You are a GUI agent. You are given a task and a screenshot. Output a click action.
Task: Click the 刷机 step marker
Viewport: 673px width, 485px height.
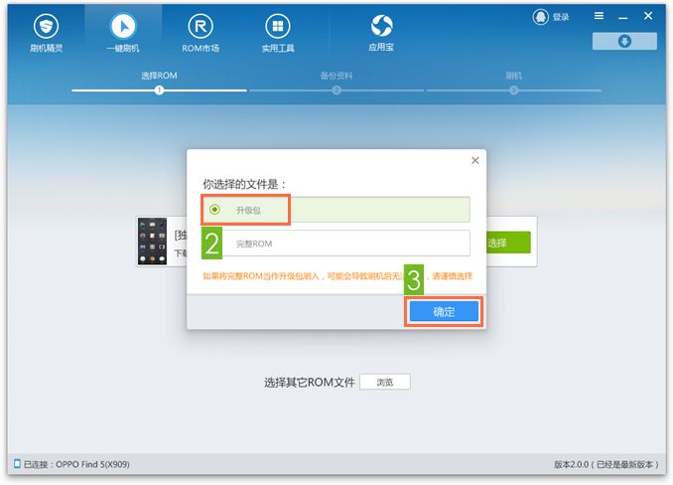(514, 90)
